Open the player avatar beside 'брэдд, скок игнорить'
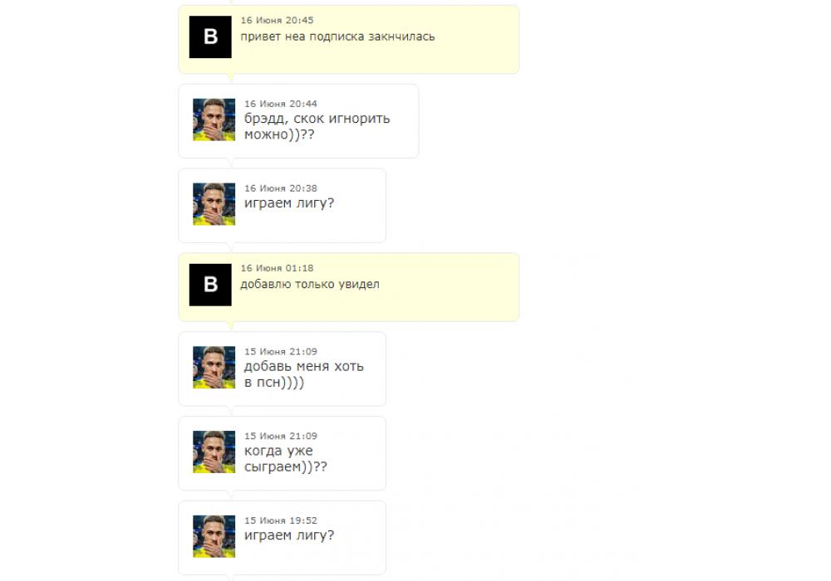The width and height of the screenshot is (831, 581). (214, 120)
